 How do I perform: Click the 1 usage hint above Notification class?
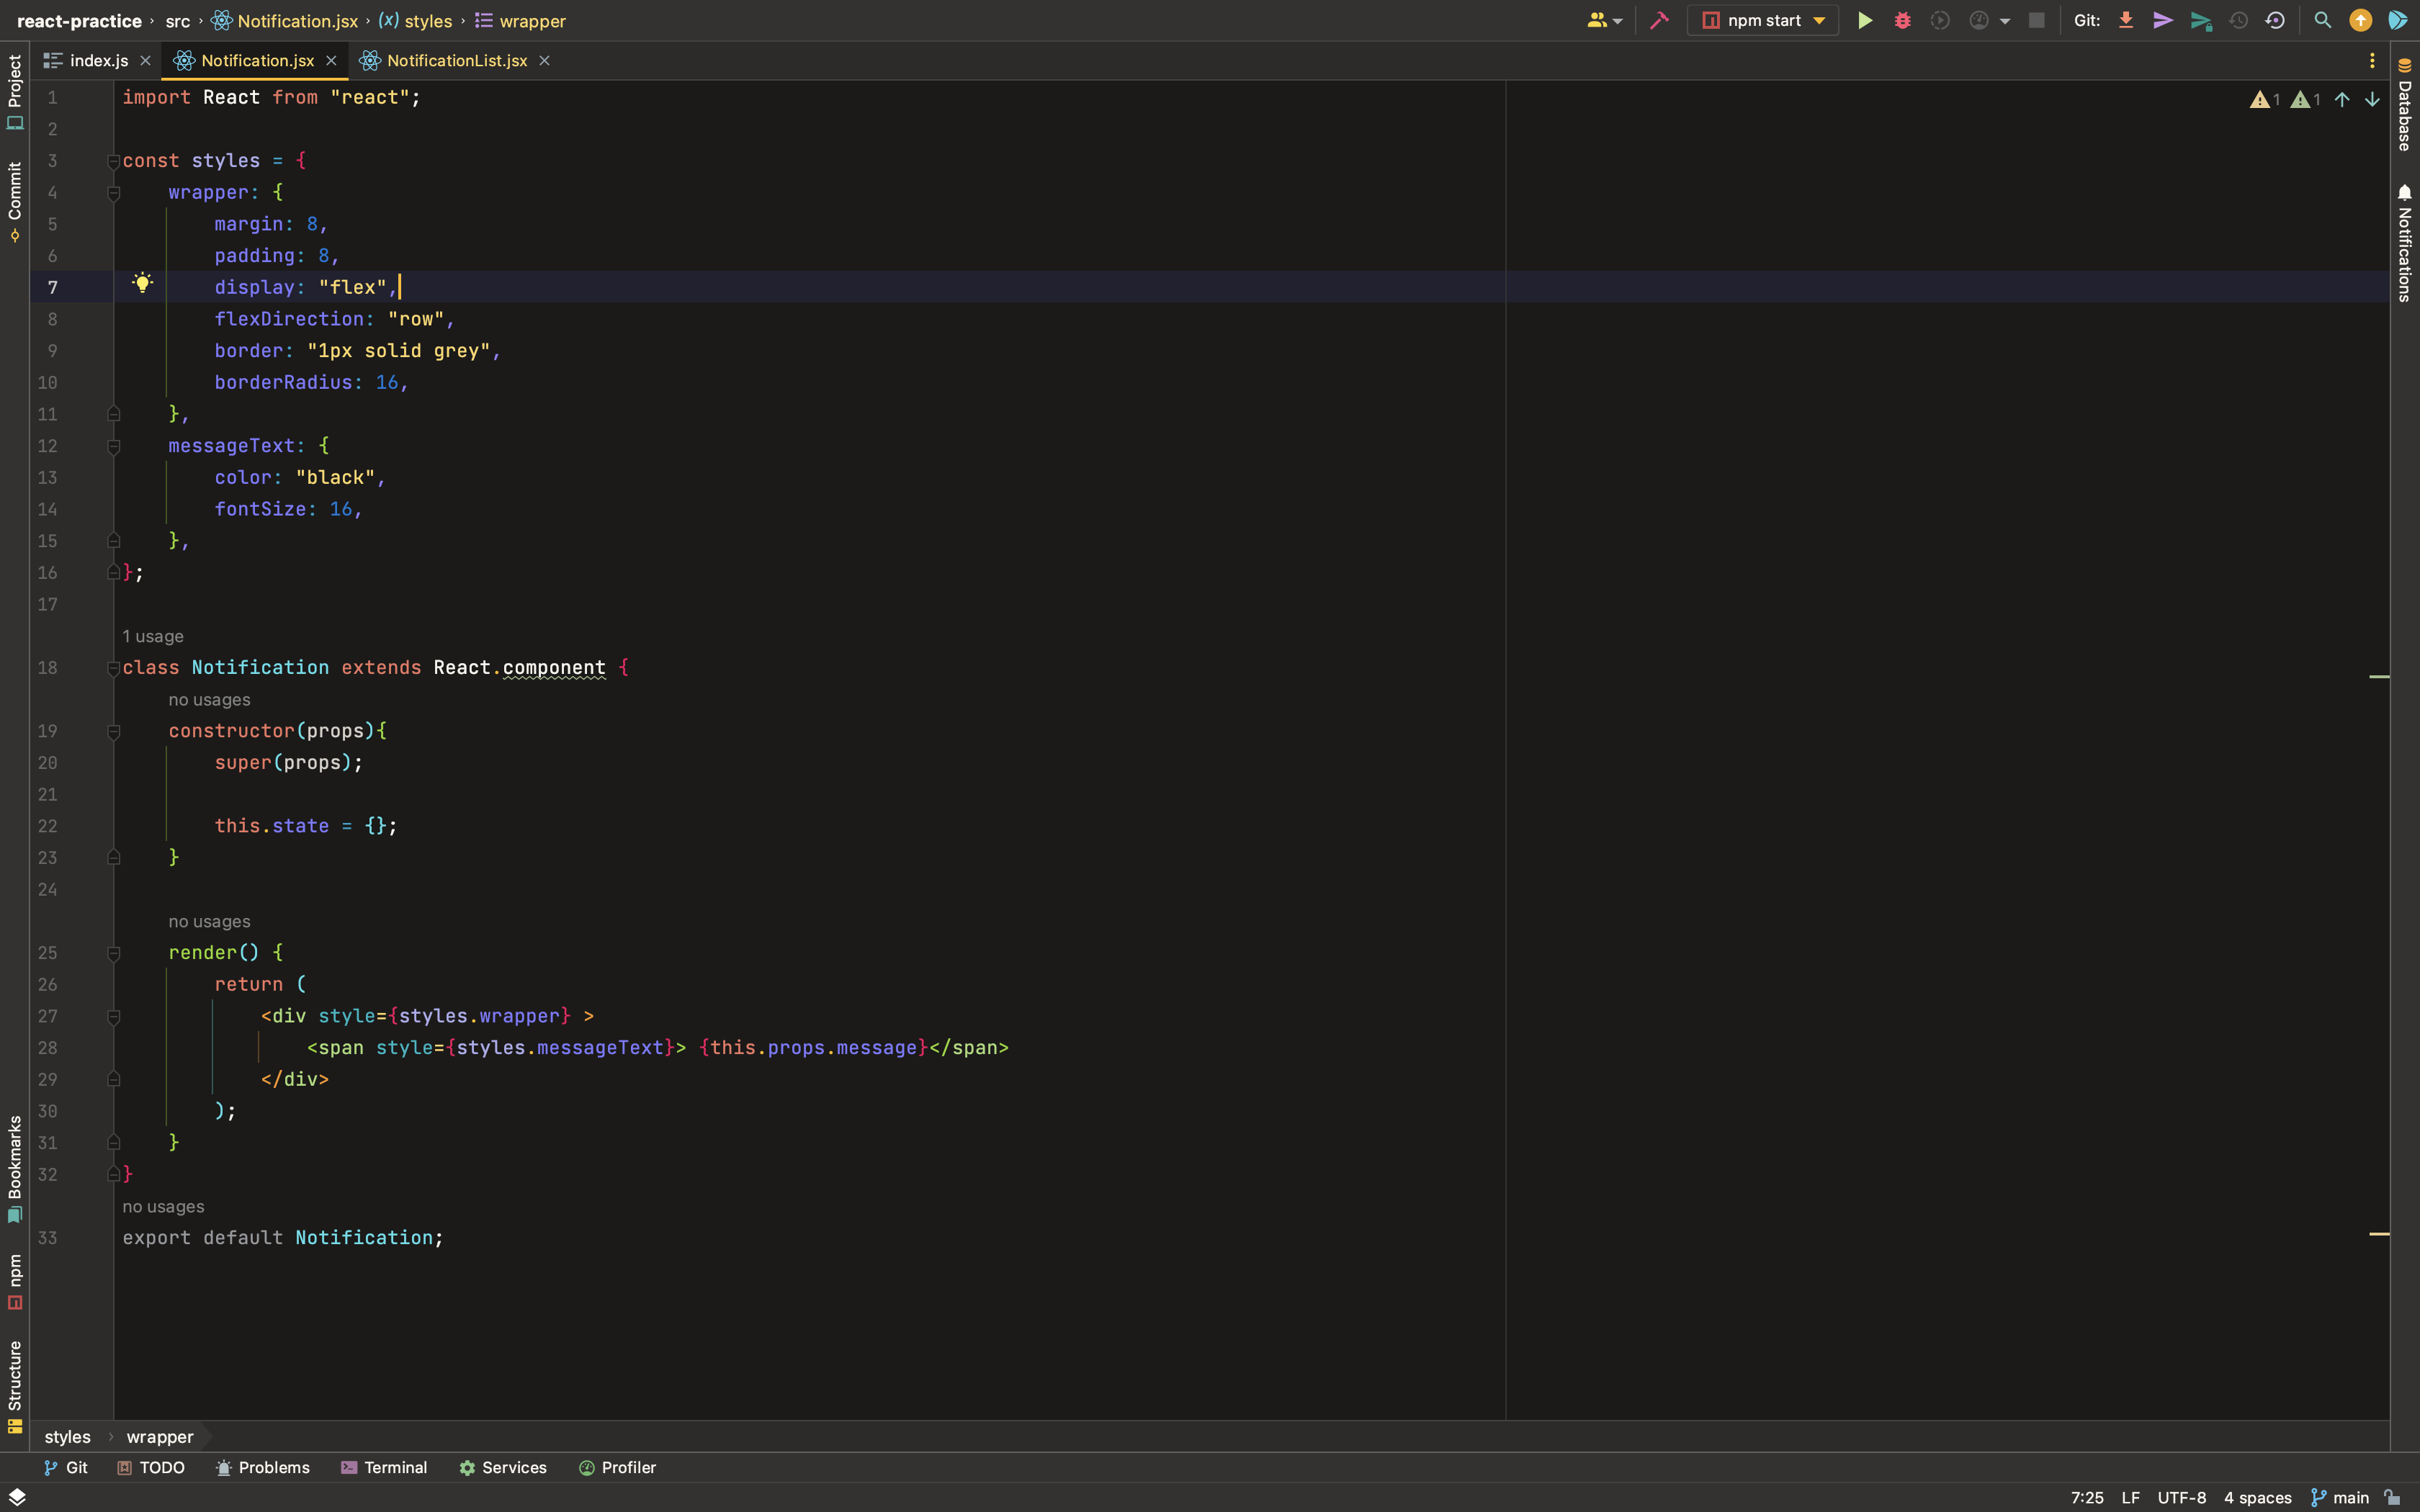tap(153, 636)
